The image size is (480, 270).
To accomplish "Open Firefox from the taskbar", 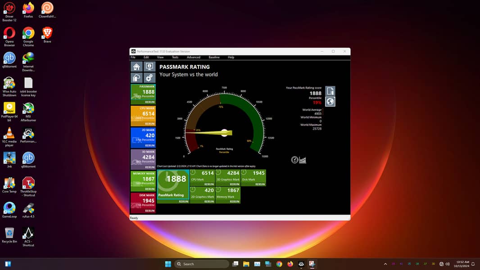I will (x=290, y=264).
